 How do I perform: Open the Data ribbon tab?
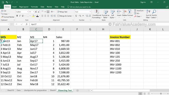coord(42,7)
